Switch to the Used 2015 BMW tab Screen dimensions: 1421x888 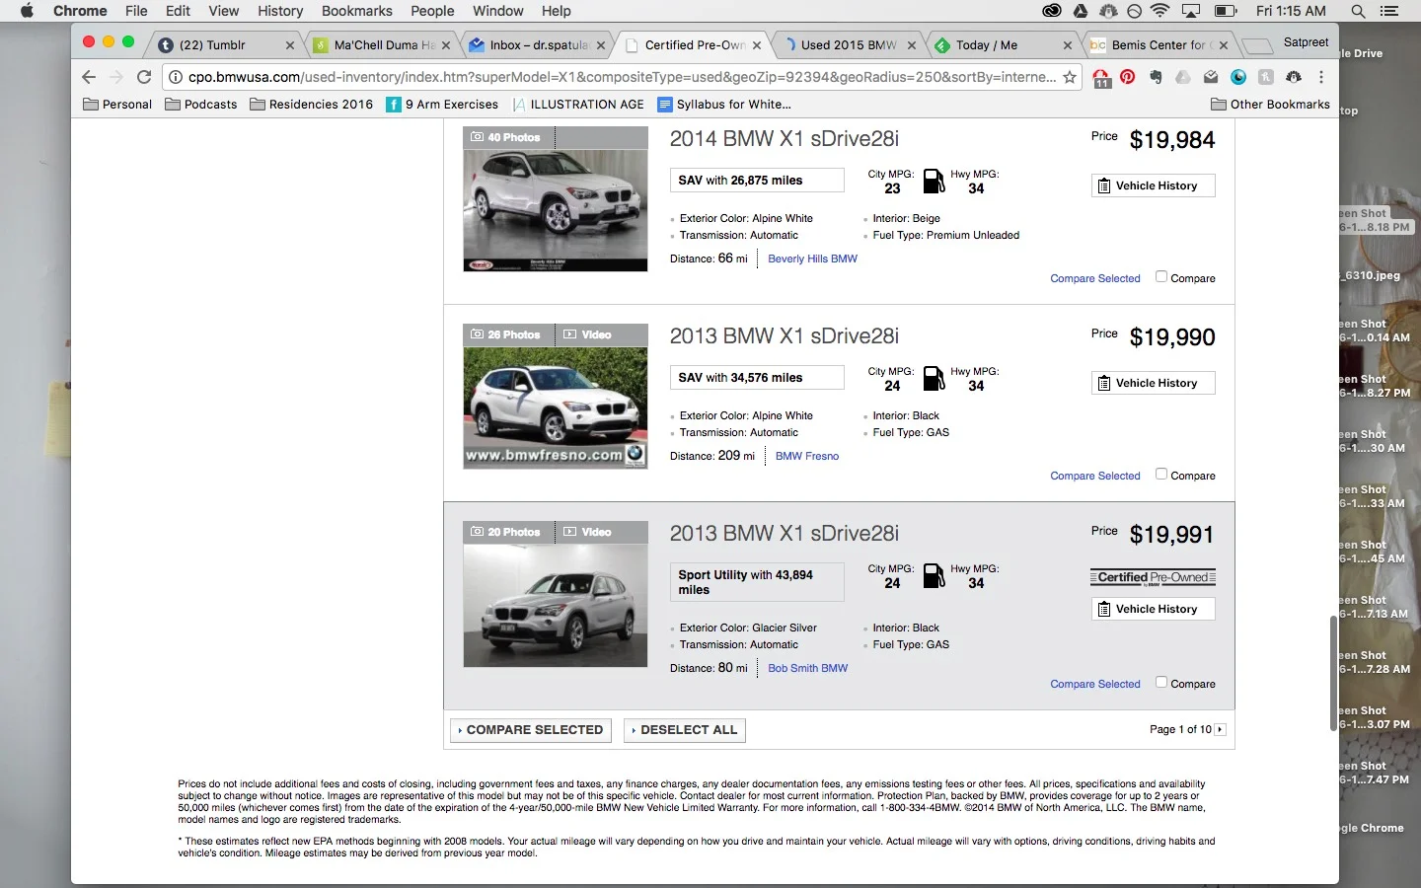(849, 44)
